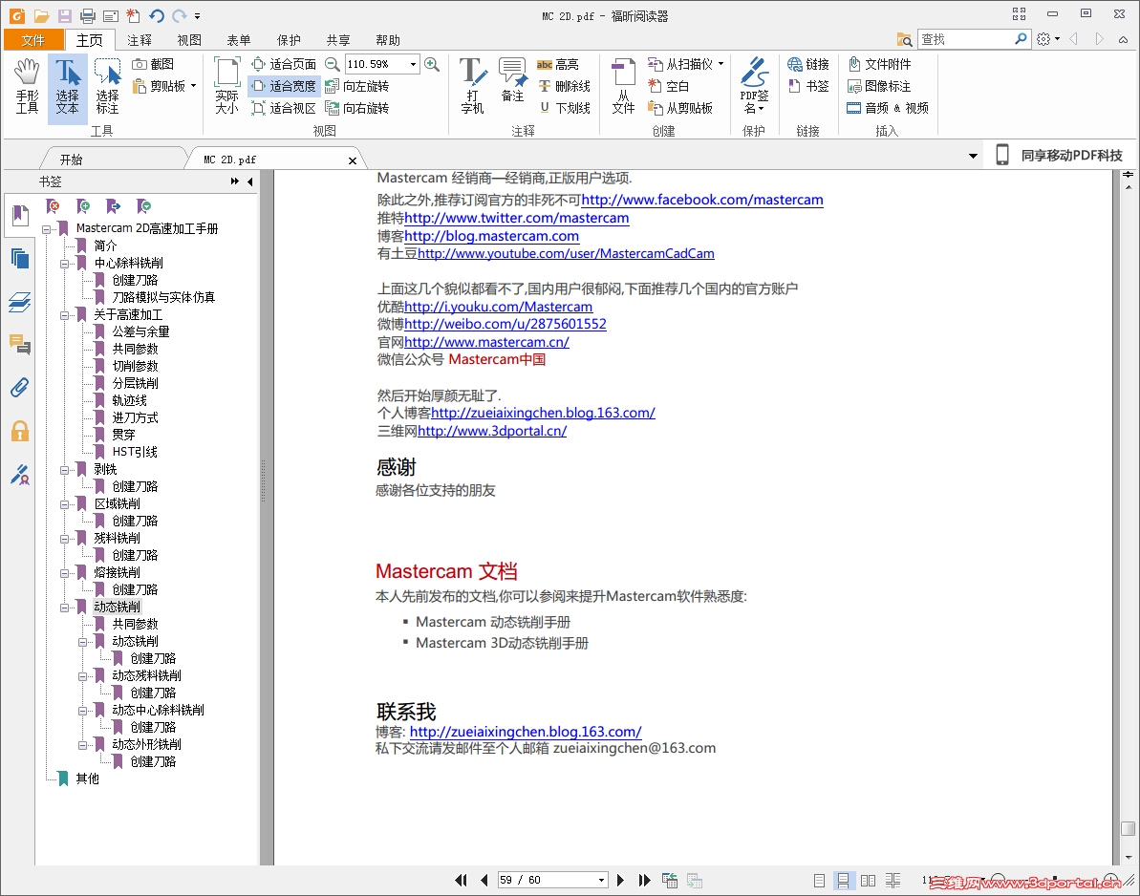Image resolution: width=1140 pixels, height=896 pixels.
Task: Open the weibo.com/u/2875601552 link
Action: pos(505,324)
